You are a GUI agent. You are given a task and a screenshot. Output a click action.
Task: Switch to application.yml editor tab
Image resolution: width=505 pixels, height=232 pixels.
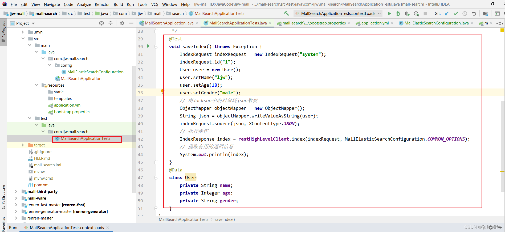tap(375, 23)
